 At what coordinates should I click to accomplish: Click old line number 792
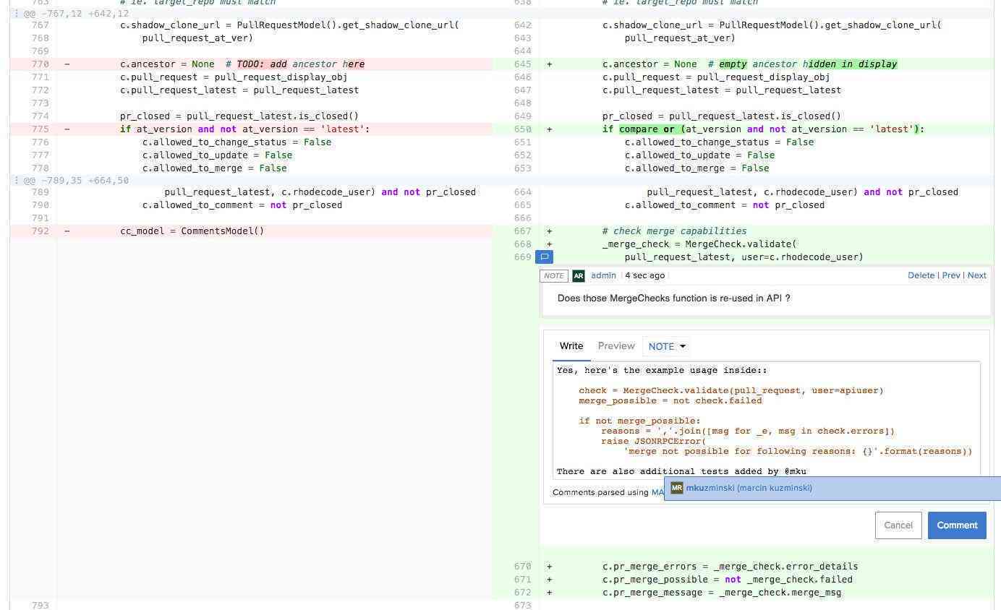[x=41, y=231]
